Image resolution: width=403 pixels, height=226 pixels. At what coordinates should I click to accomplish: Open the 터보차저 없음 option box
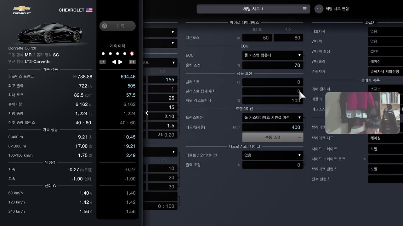385,31
